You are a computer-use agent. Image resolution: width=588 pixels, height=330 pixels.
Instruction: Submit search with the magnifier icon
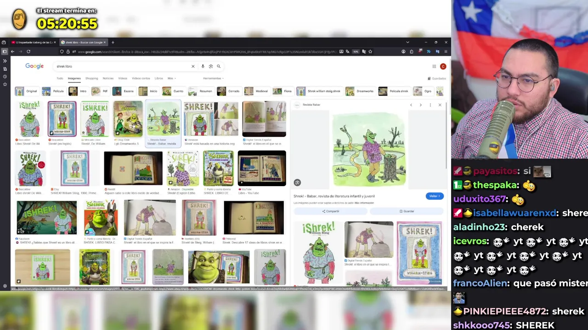[219, 66]
